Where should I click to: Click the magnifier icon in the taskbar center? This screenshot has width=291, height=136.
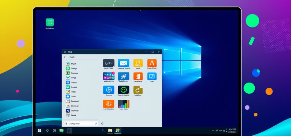pyautogui.click(x=103, y=131)
